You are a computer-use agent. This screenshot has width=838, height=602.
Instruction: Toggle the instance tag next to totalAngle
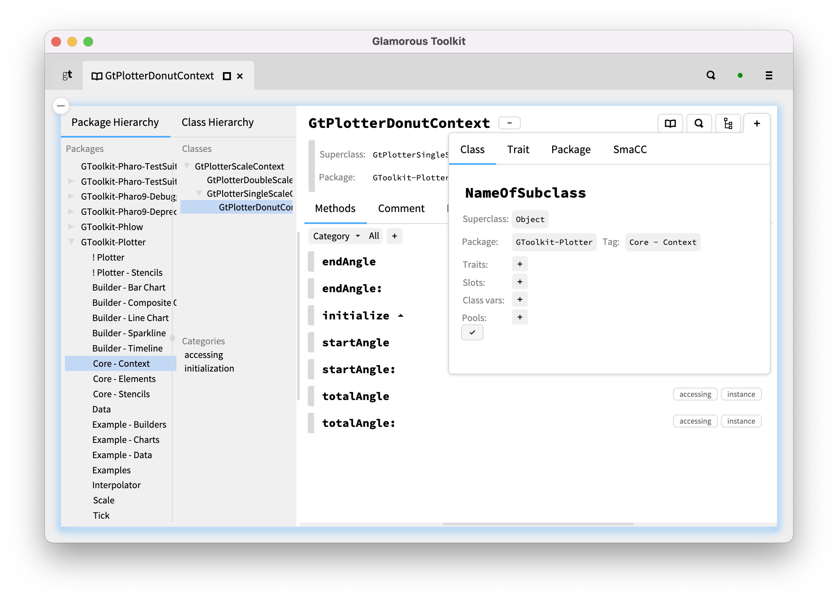pos(741,394)
